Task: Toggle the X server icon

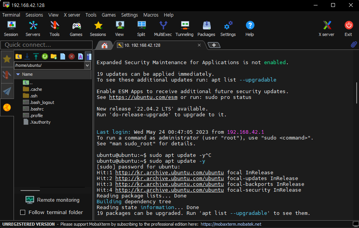Action: pos(327,29)
